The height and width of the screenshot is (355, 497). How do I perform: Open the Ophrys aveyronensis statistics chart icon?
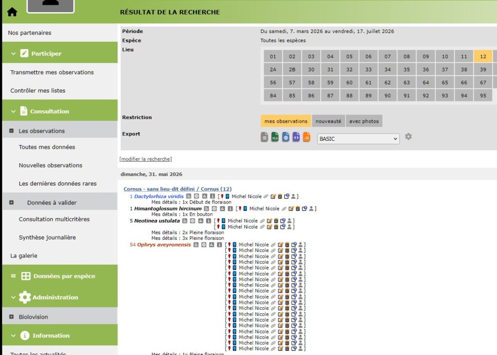point(212,245)
